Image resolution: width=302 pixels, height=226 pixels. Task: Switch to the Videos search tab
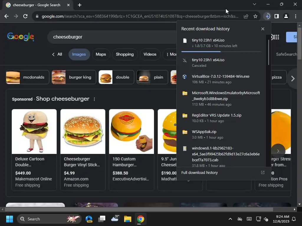click(150, 54)
